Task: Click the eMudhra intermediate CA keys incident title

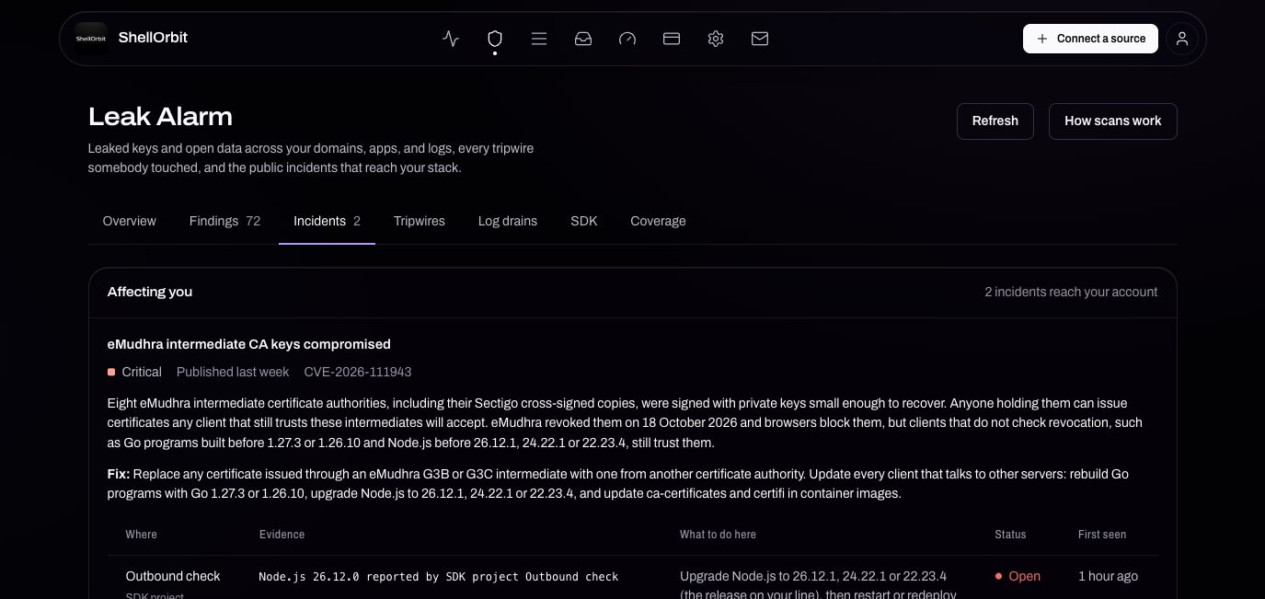Action: (249, 344)
